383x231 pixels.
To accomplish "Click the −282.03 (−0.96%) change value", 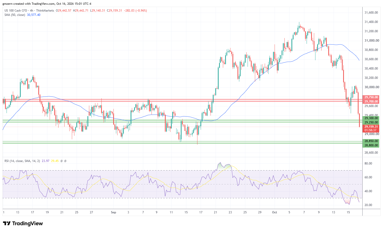I will 135,11.
